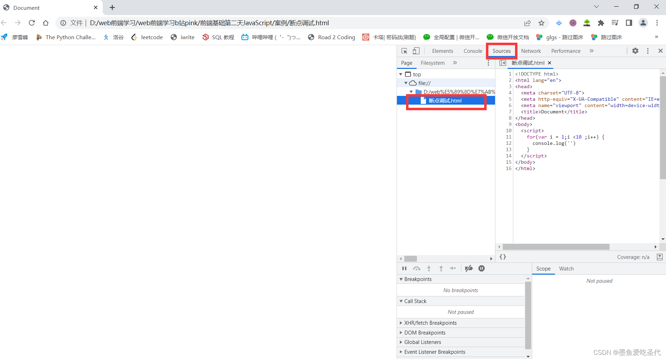Click Step into next function icon
Screen dimensions: 666x359
pos(429,268)
